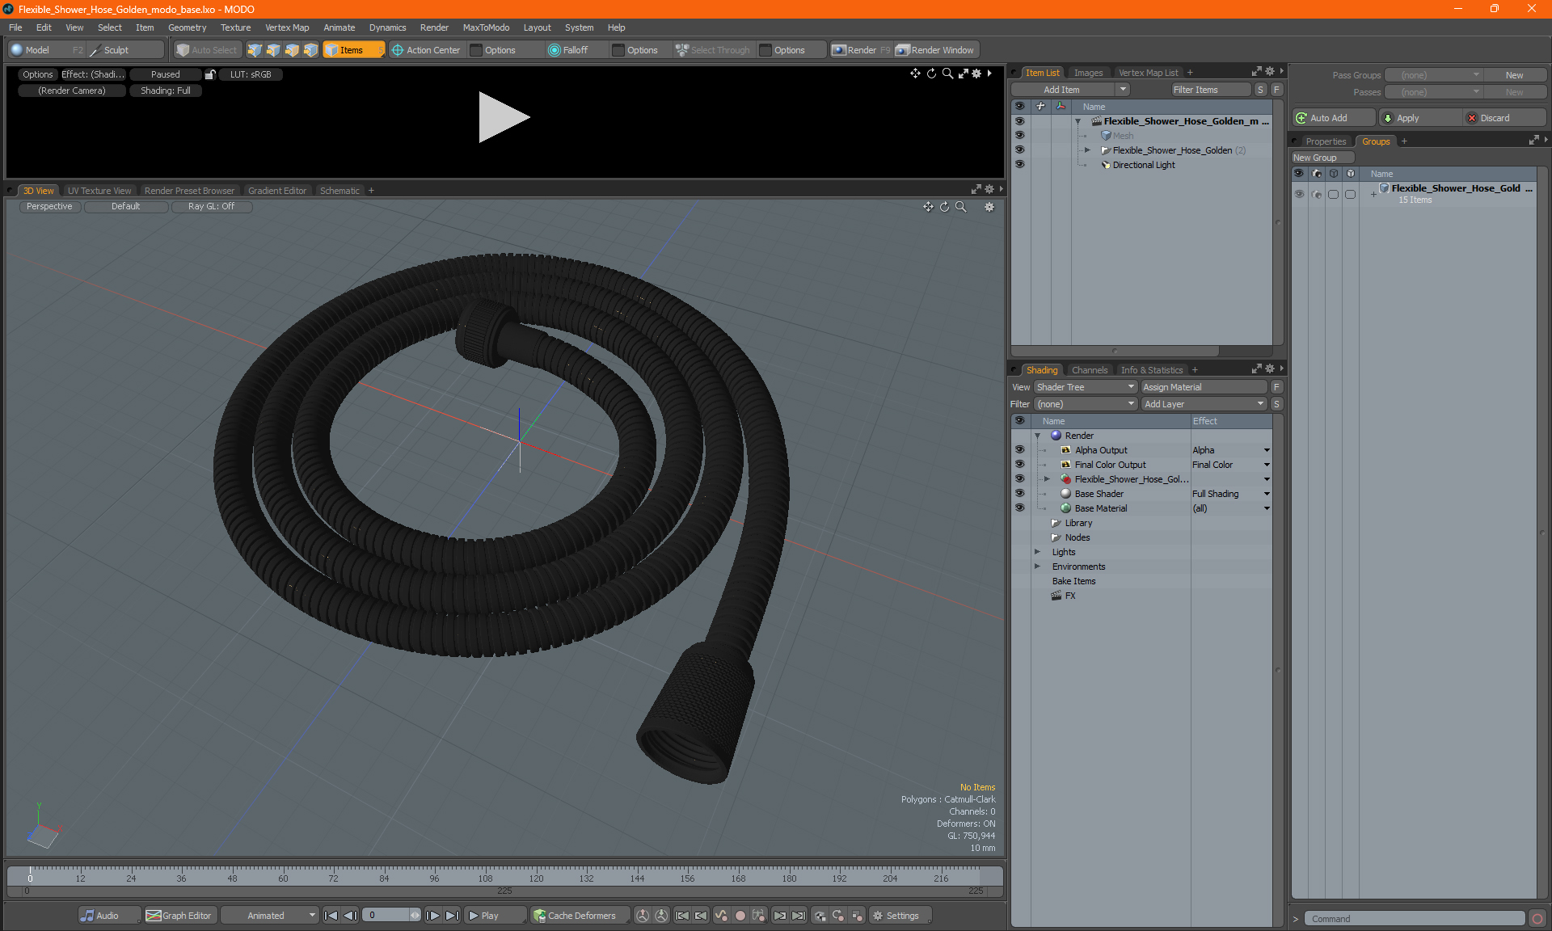Open the Shading mode dropdown
This screenshot has height=931, width=1552.
tap(167, 90)
